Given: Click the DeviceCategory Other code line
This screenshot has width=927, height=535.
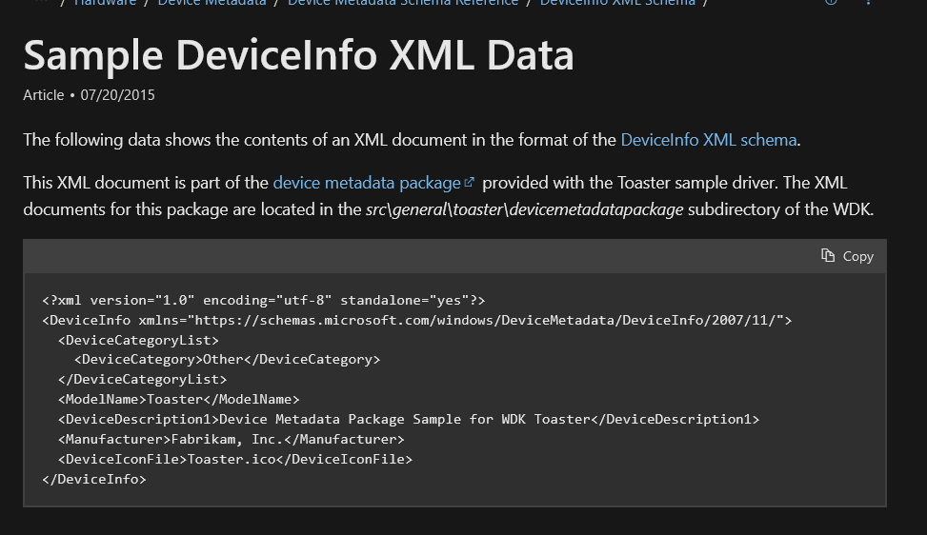Looking at the screenshot, I should pyautogui.click(x=228, y=359).
